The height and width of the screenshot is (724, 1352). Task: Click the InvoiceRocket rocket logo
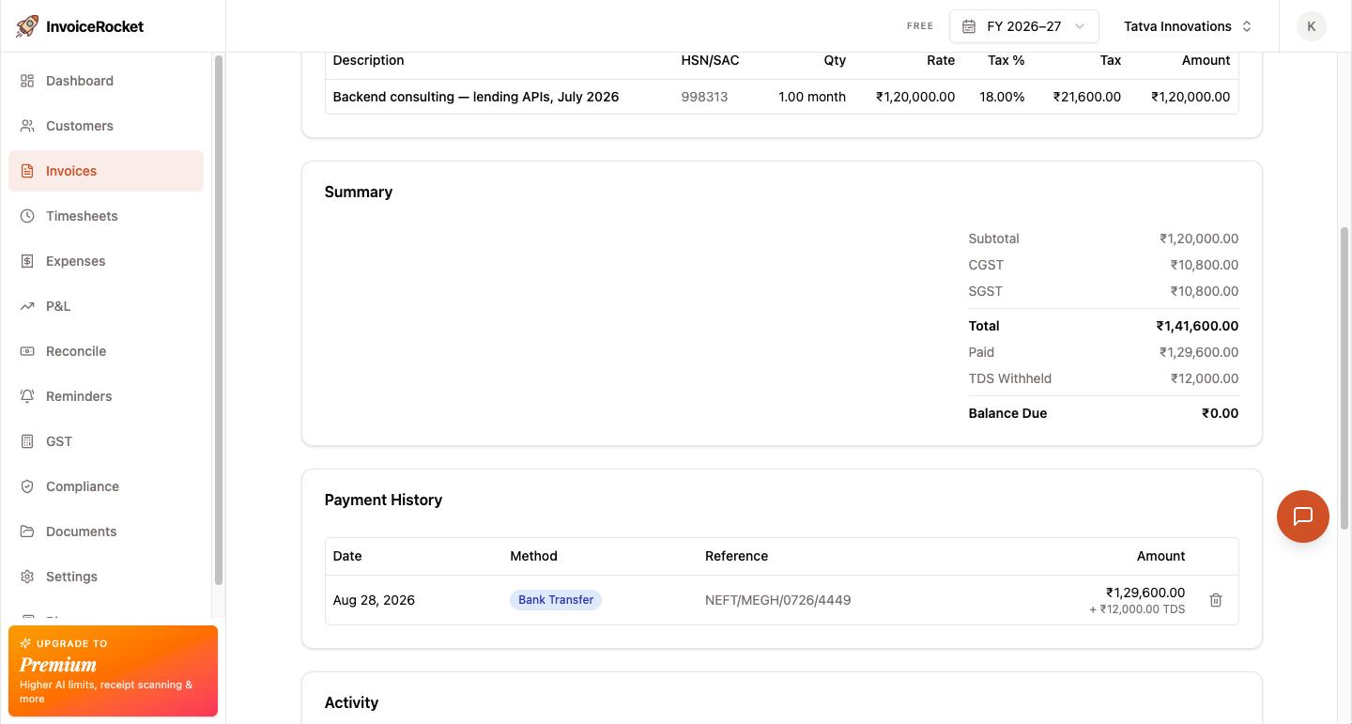tap(27, 26)
